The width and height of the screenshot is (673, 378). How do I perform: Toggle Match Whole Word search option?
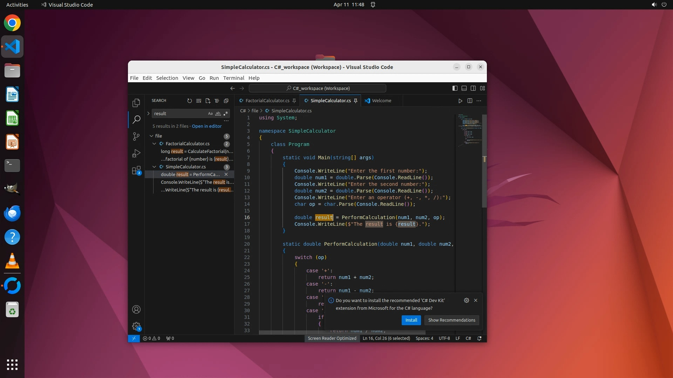tap(218, 113)
